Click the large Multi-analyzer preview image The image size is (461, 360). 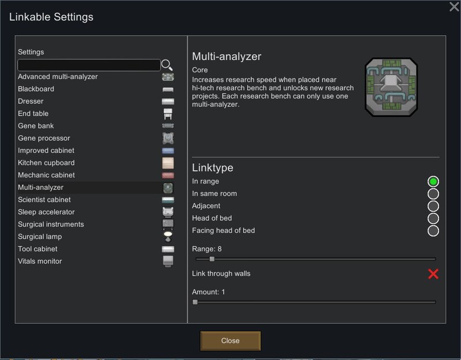click(391, 87)
